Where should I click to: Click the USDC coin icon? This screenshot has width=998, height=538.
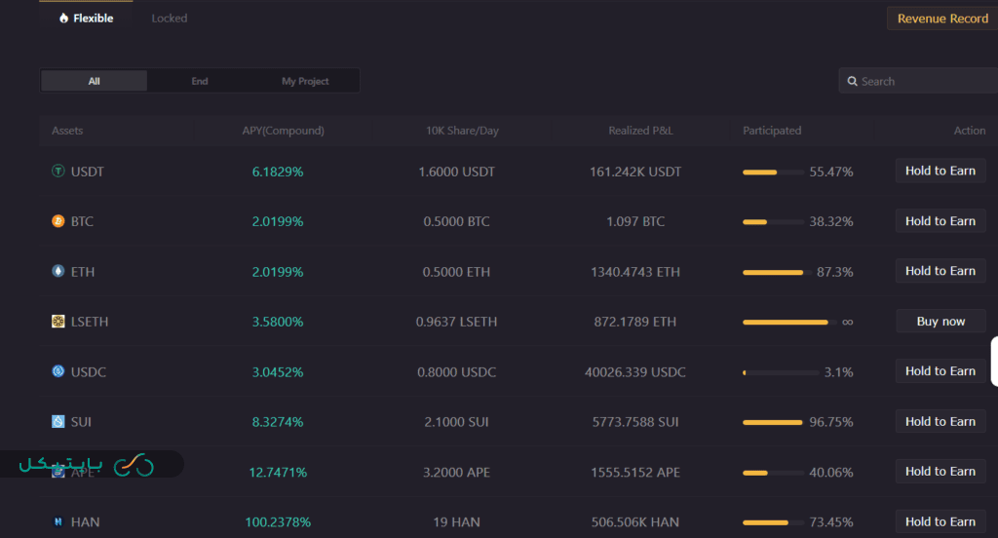pos(58,371)
